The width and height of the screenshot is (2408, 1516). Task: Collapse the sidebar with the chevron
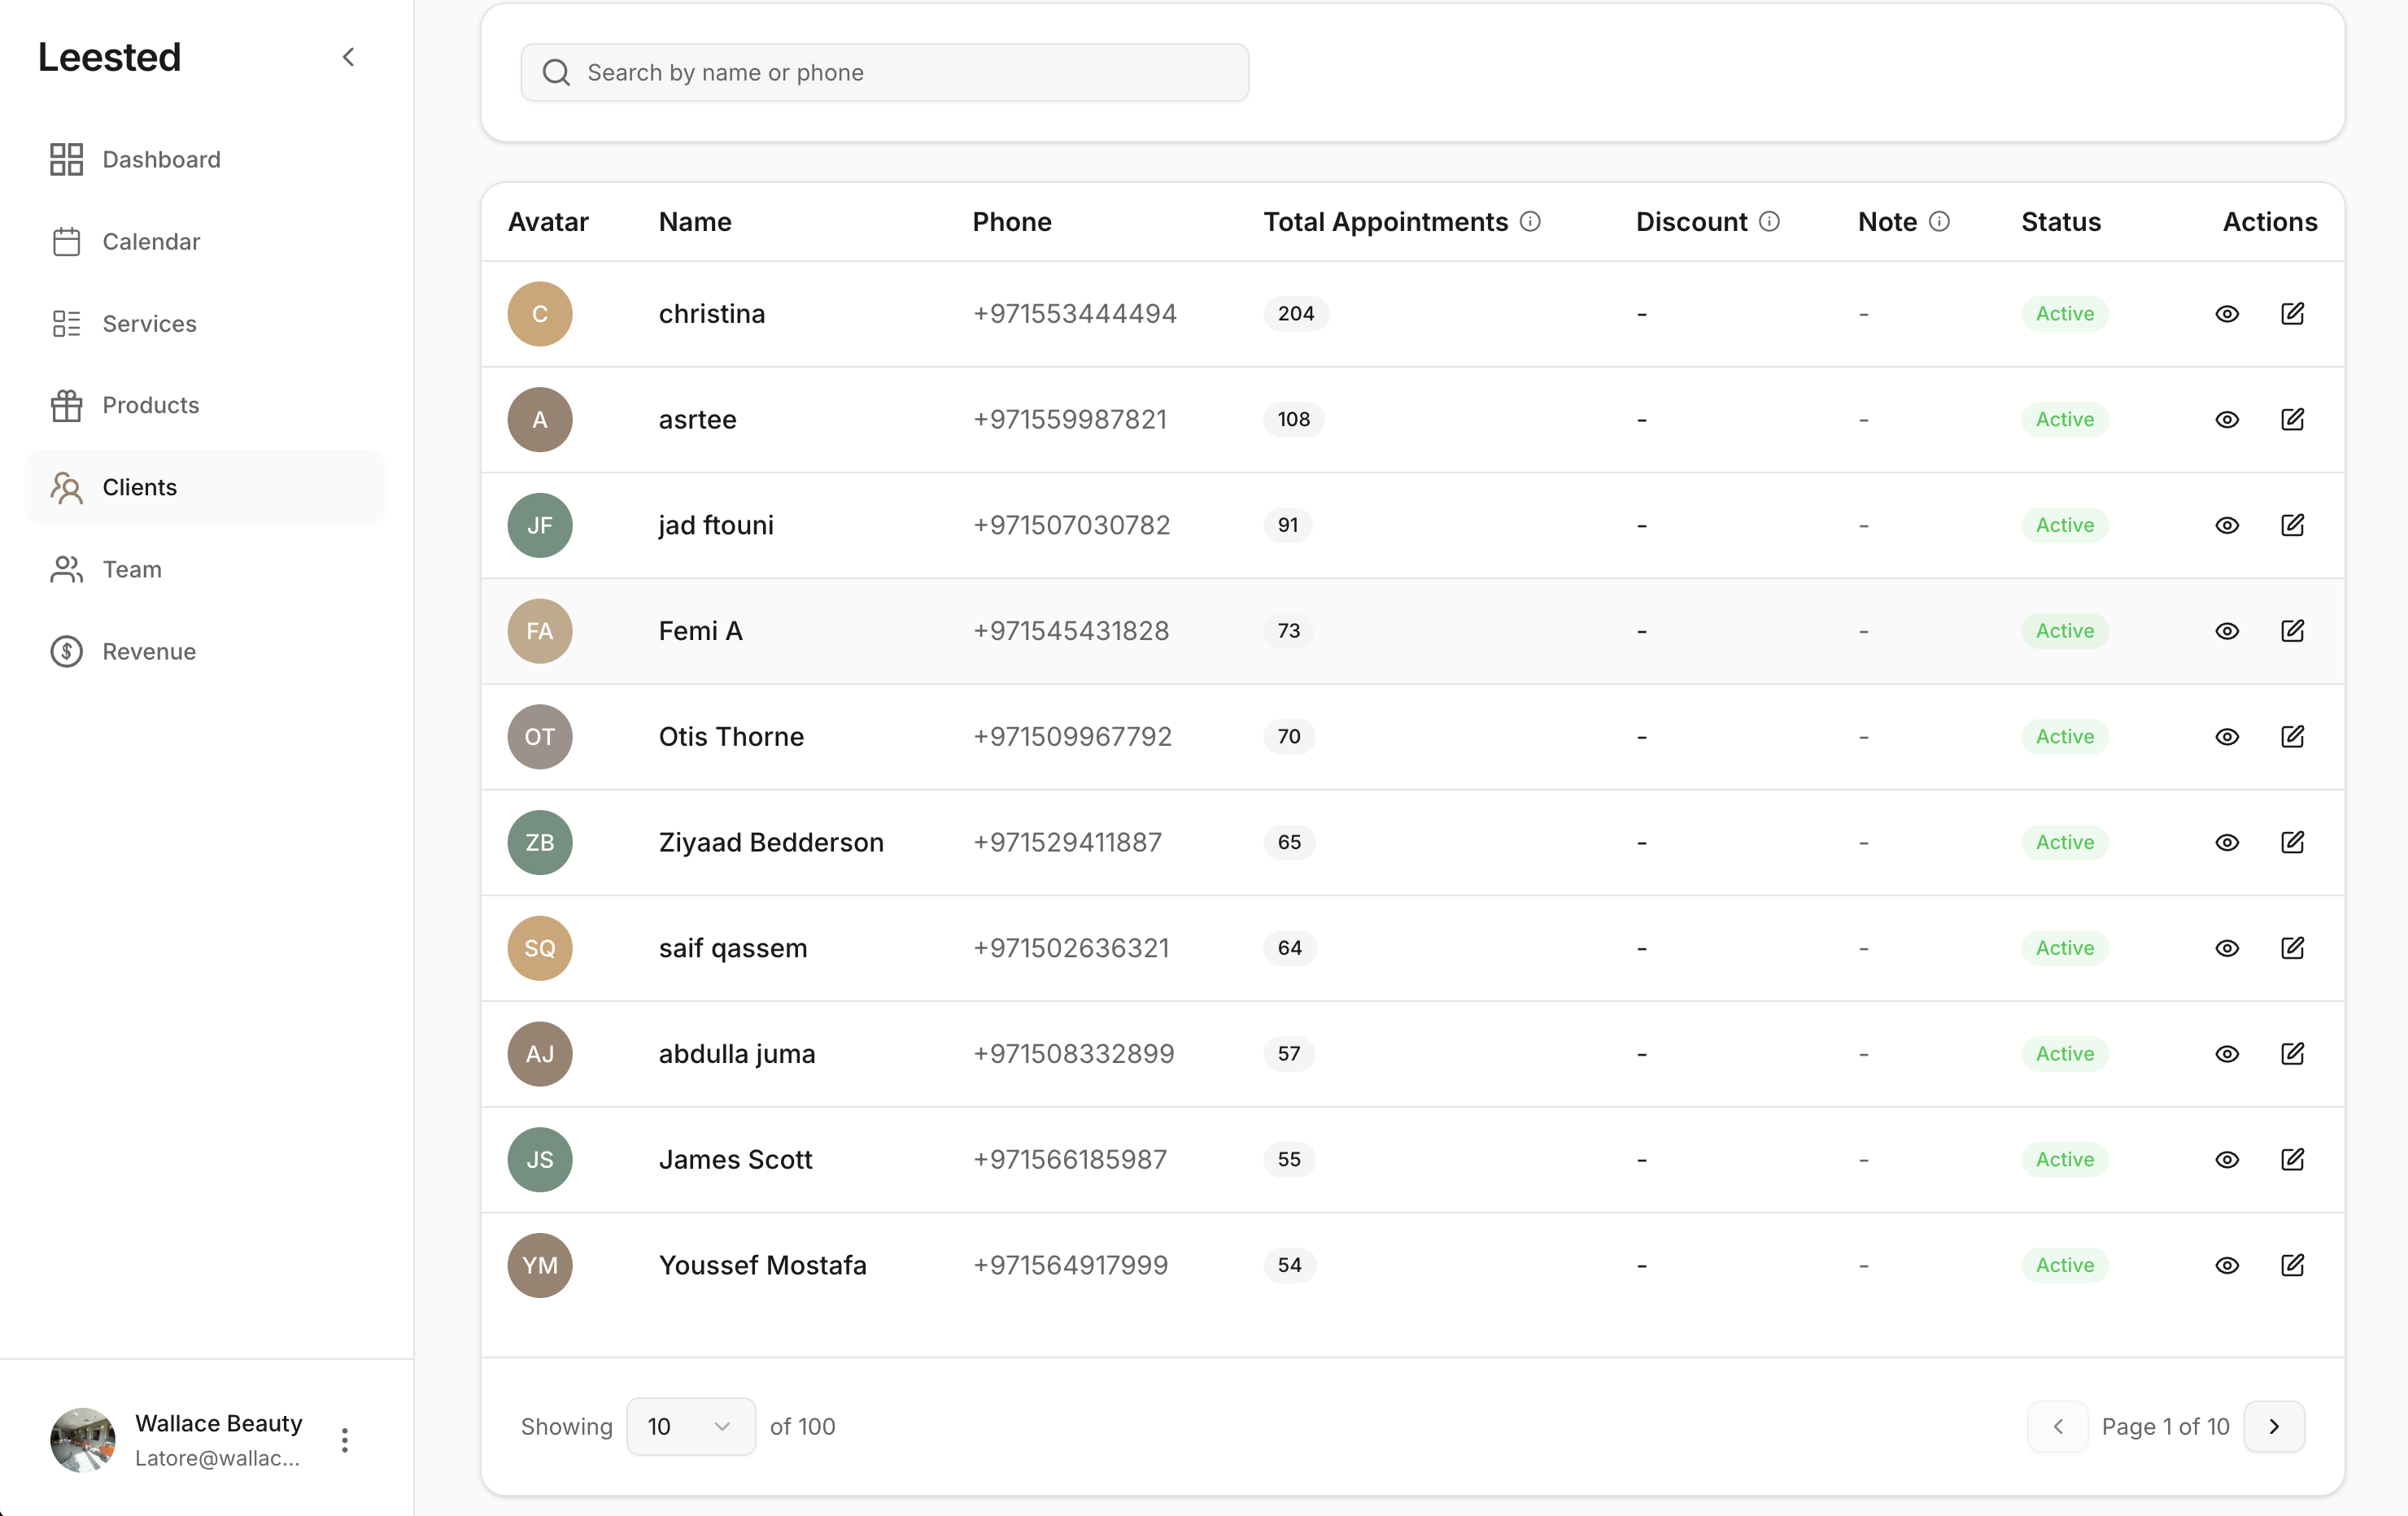point(348,57)
